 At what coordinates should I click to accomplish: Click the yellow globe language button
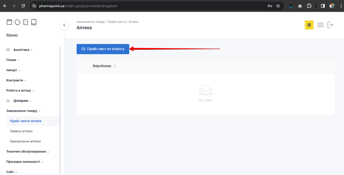[x=309, y=25]
